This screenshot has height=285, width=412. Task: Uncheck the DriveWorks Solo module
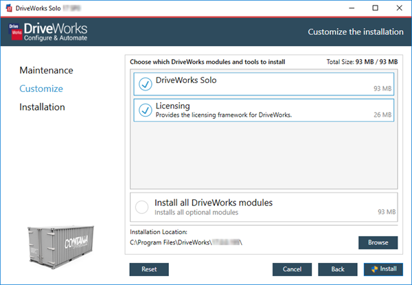click(145, 84)
